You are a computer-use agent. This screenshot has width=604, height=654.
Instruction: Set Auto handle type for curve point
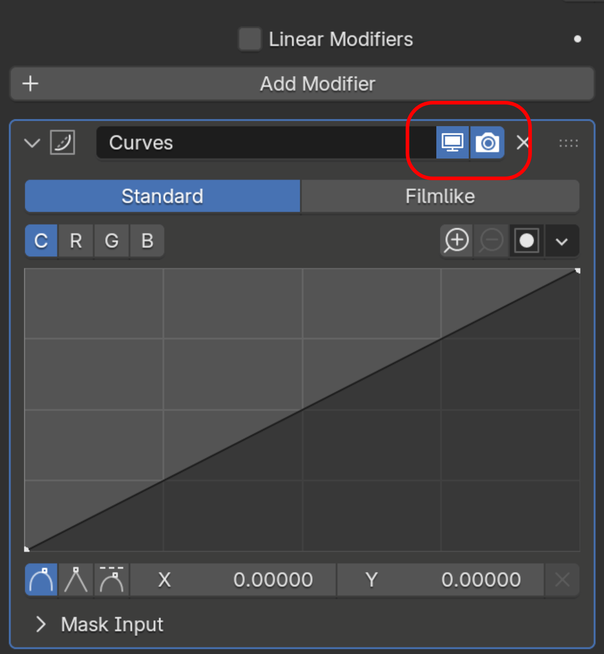click(x=41, y=580)
